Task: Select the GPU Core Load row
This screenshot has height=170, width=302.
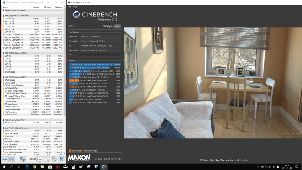Action: (x=32, y=147)
